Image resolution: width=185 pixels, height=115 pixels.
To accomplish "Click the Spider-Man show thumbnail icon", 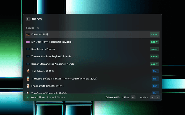I will point(28,64).
